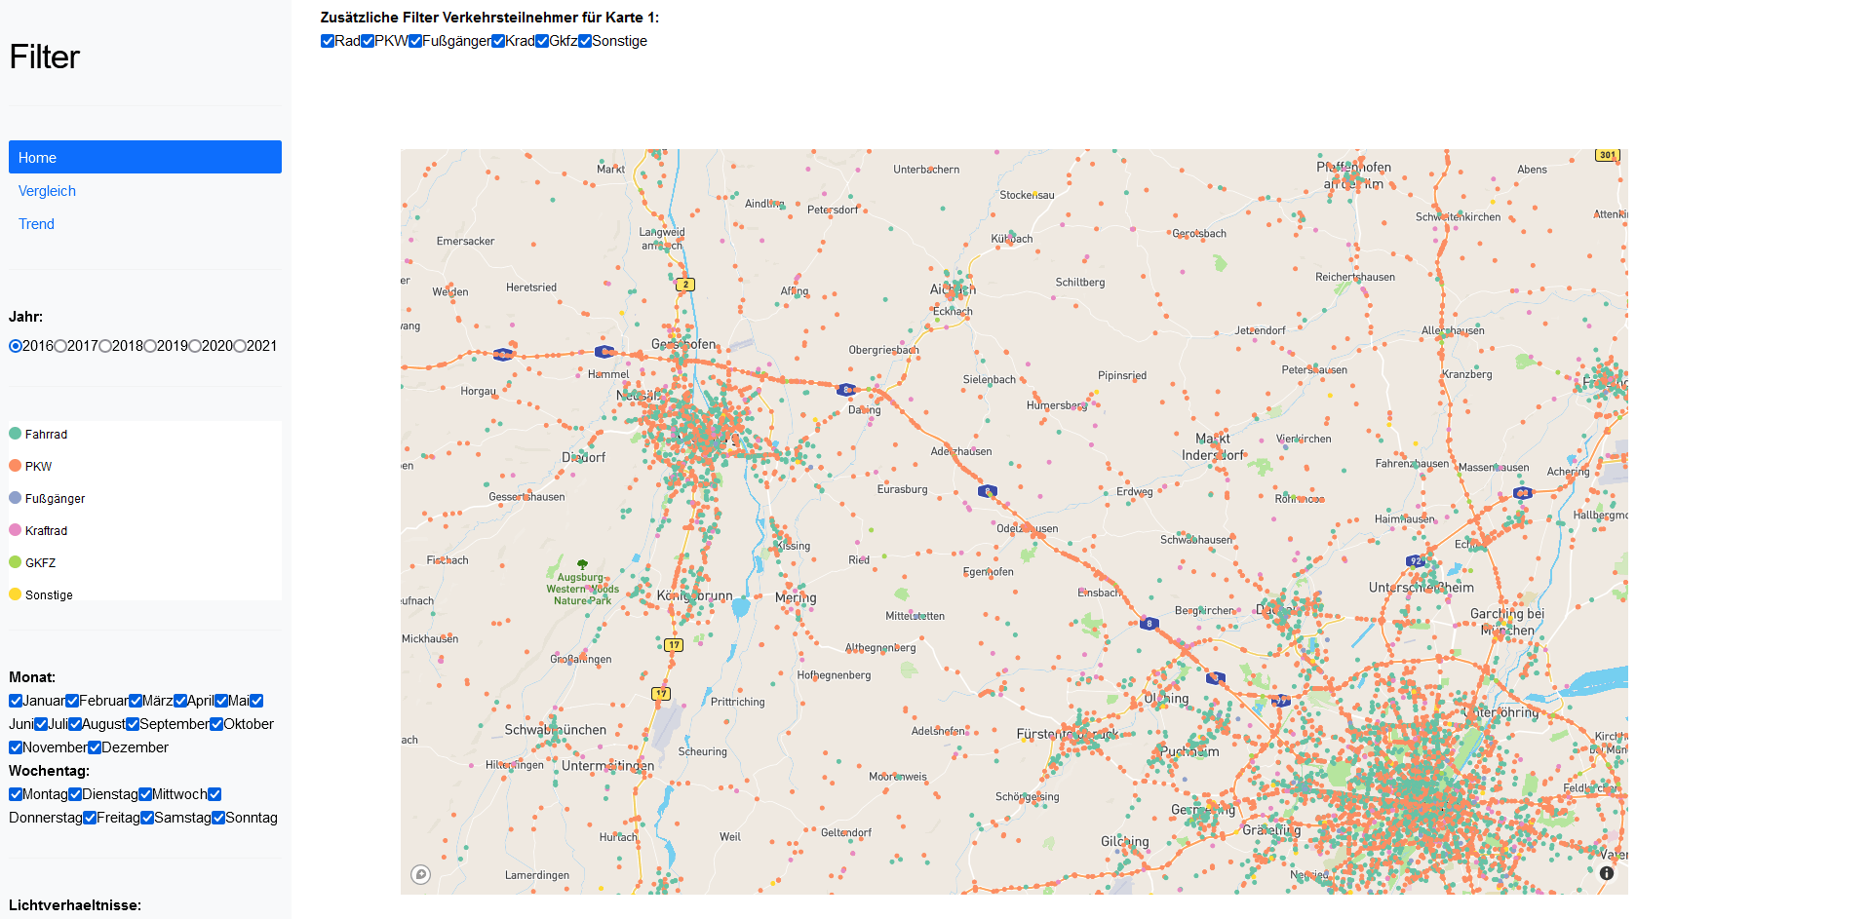Screen dimensions: 1870x919
Task: Click the map label Schiltberg
Action: pyautogui.click(x=1080, y=283)
